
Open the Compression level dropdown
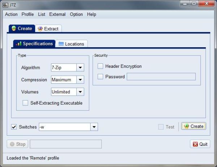[x=80, y=80]
